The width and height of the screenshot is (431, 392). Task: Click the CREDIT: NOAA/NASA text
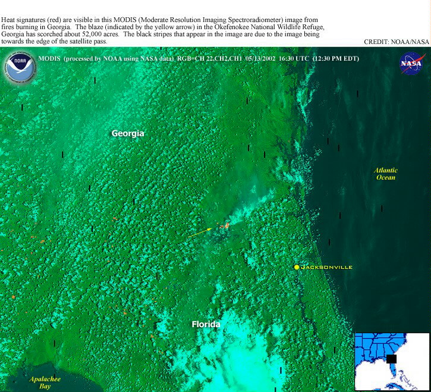pos(397,42)
